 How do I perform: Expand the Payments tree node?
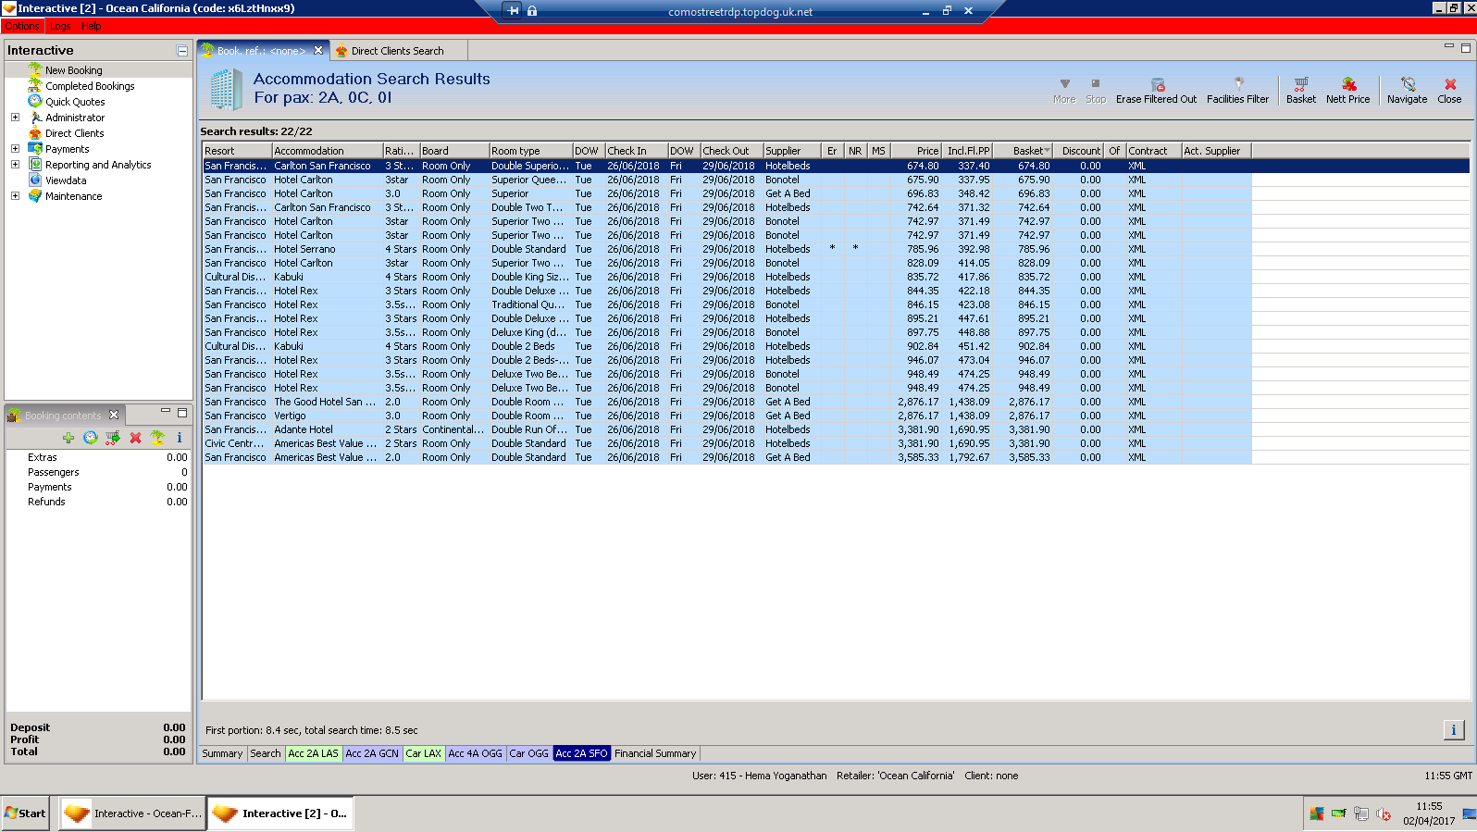pyautogui.click(x=15, y=148)
